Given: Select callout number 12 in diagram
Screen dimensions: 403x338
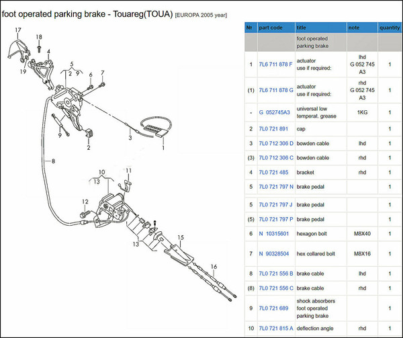Looking at the screenshot, I should [x=85, y=202].
